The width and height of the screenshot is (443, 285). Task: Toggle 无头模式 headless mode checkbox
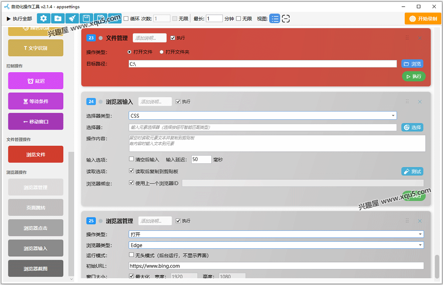(131, 255)
